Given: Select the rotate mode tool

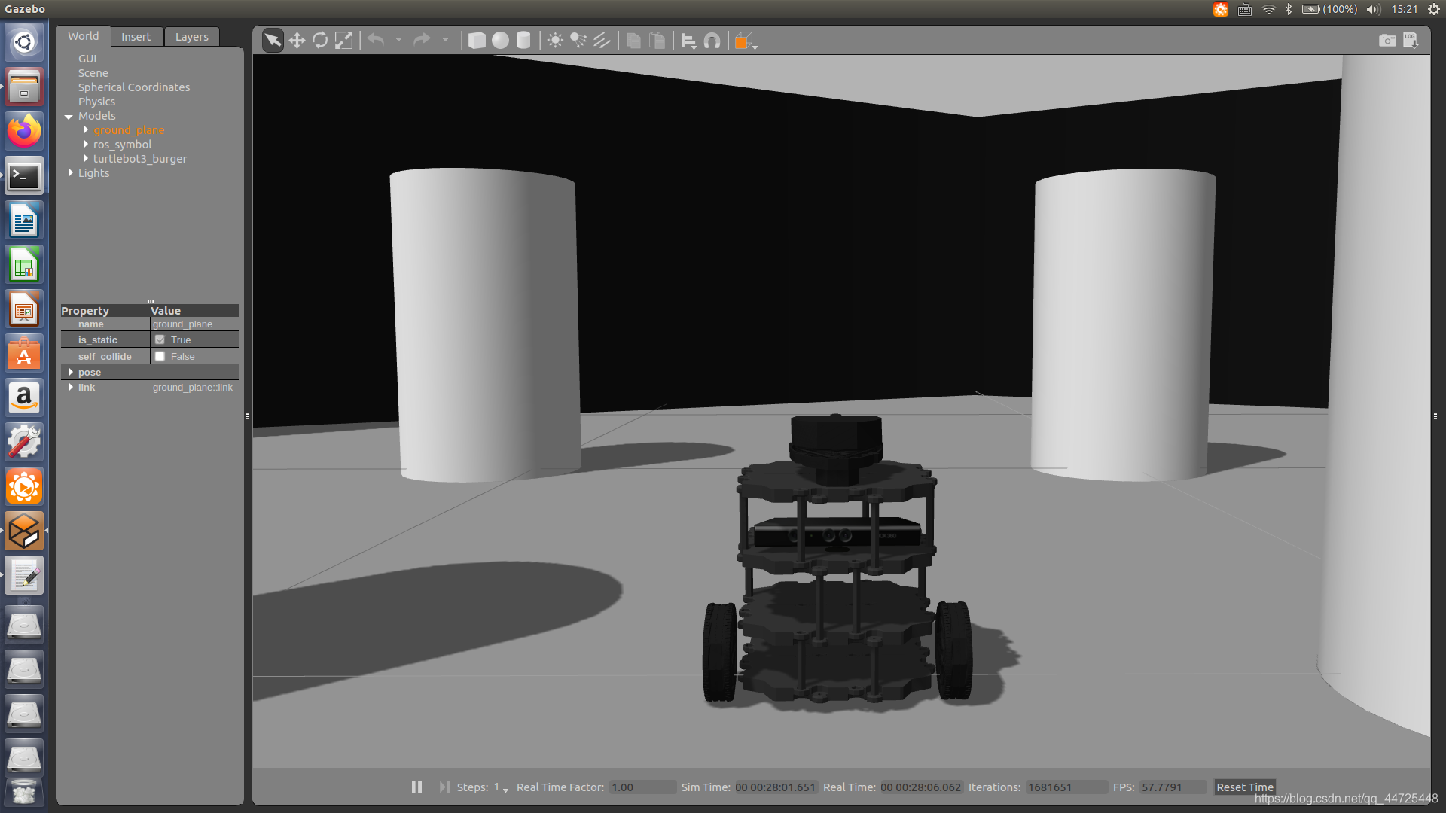Looking at the screenshot, I should point(320,41).
